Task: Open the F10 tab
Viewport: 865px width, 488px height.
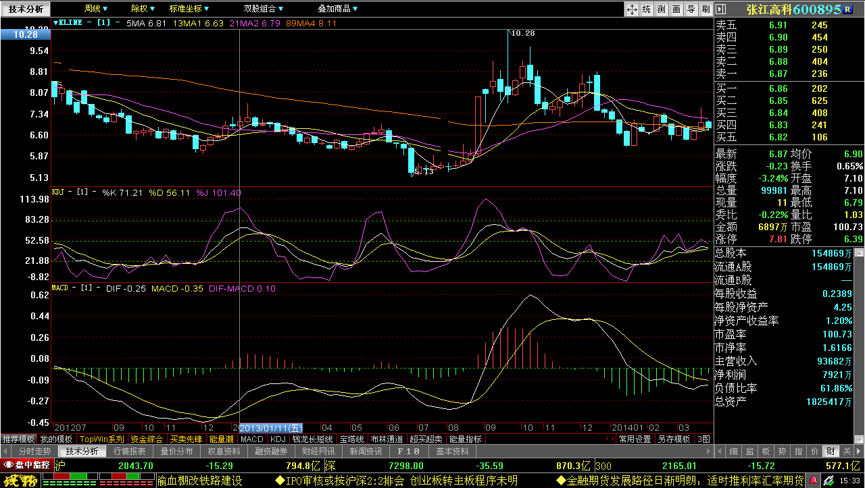Action: (409, 452)
